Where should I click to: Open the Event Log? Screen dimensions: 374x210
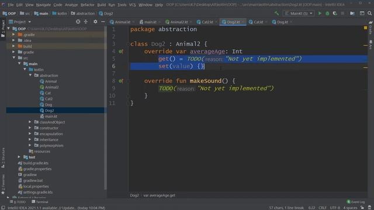click(356, 202)
